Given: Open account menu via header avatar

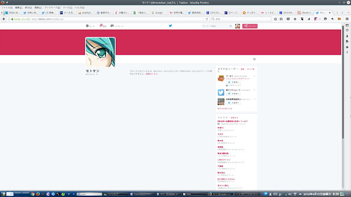Looking at the screenshot, I should click(x=237, y=26).
